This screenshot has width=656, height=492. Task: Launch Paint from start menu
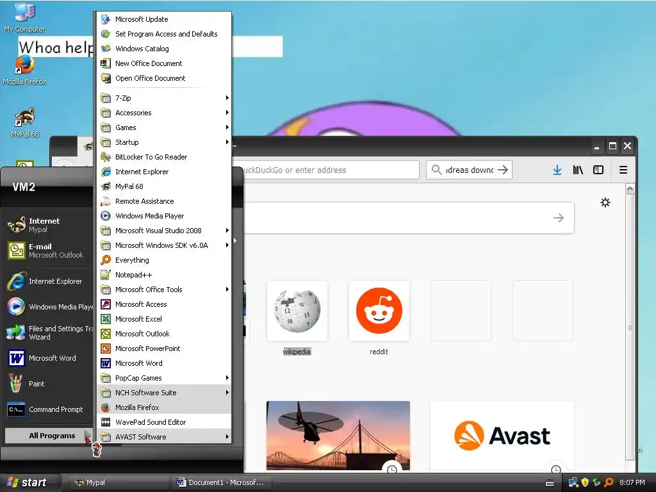pyautogui.click(x=49, y=384)
